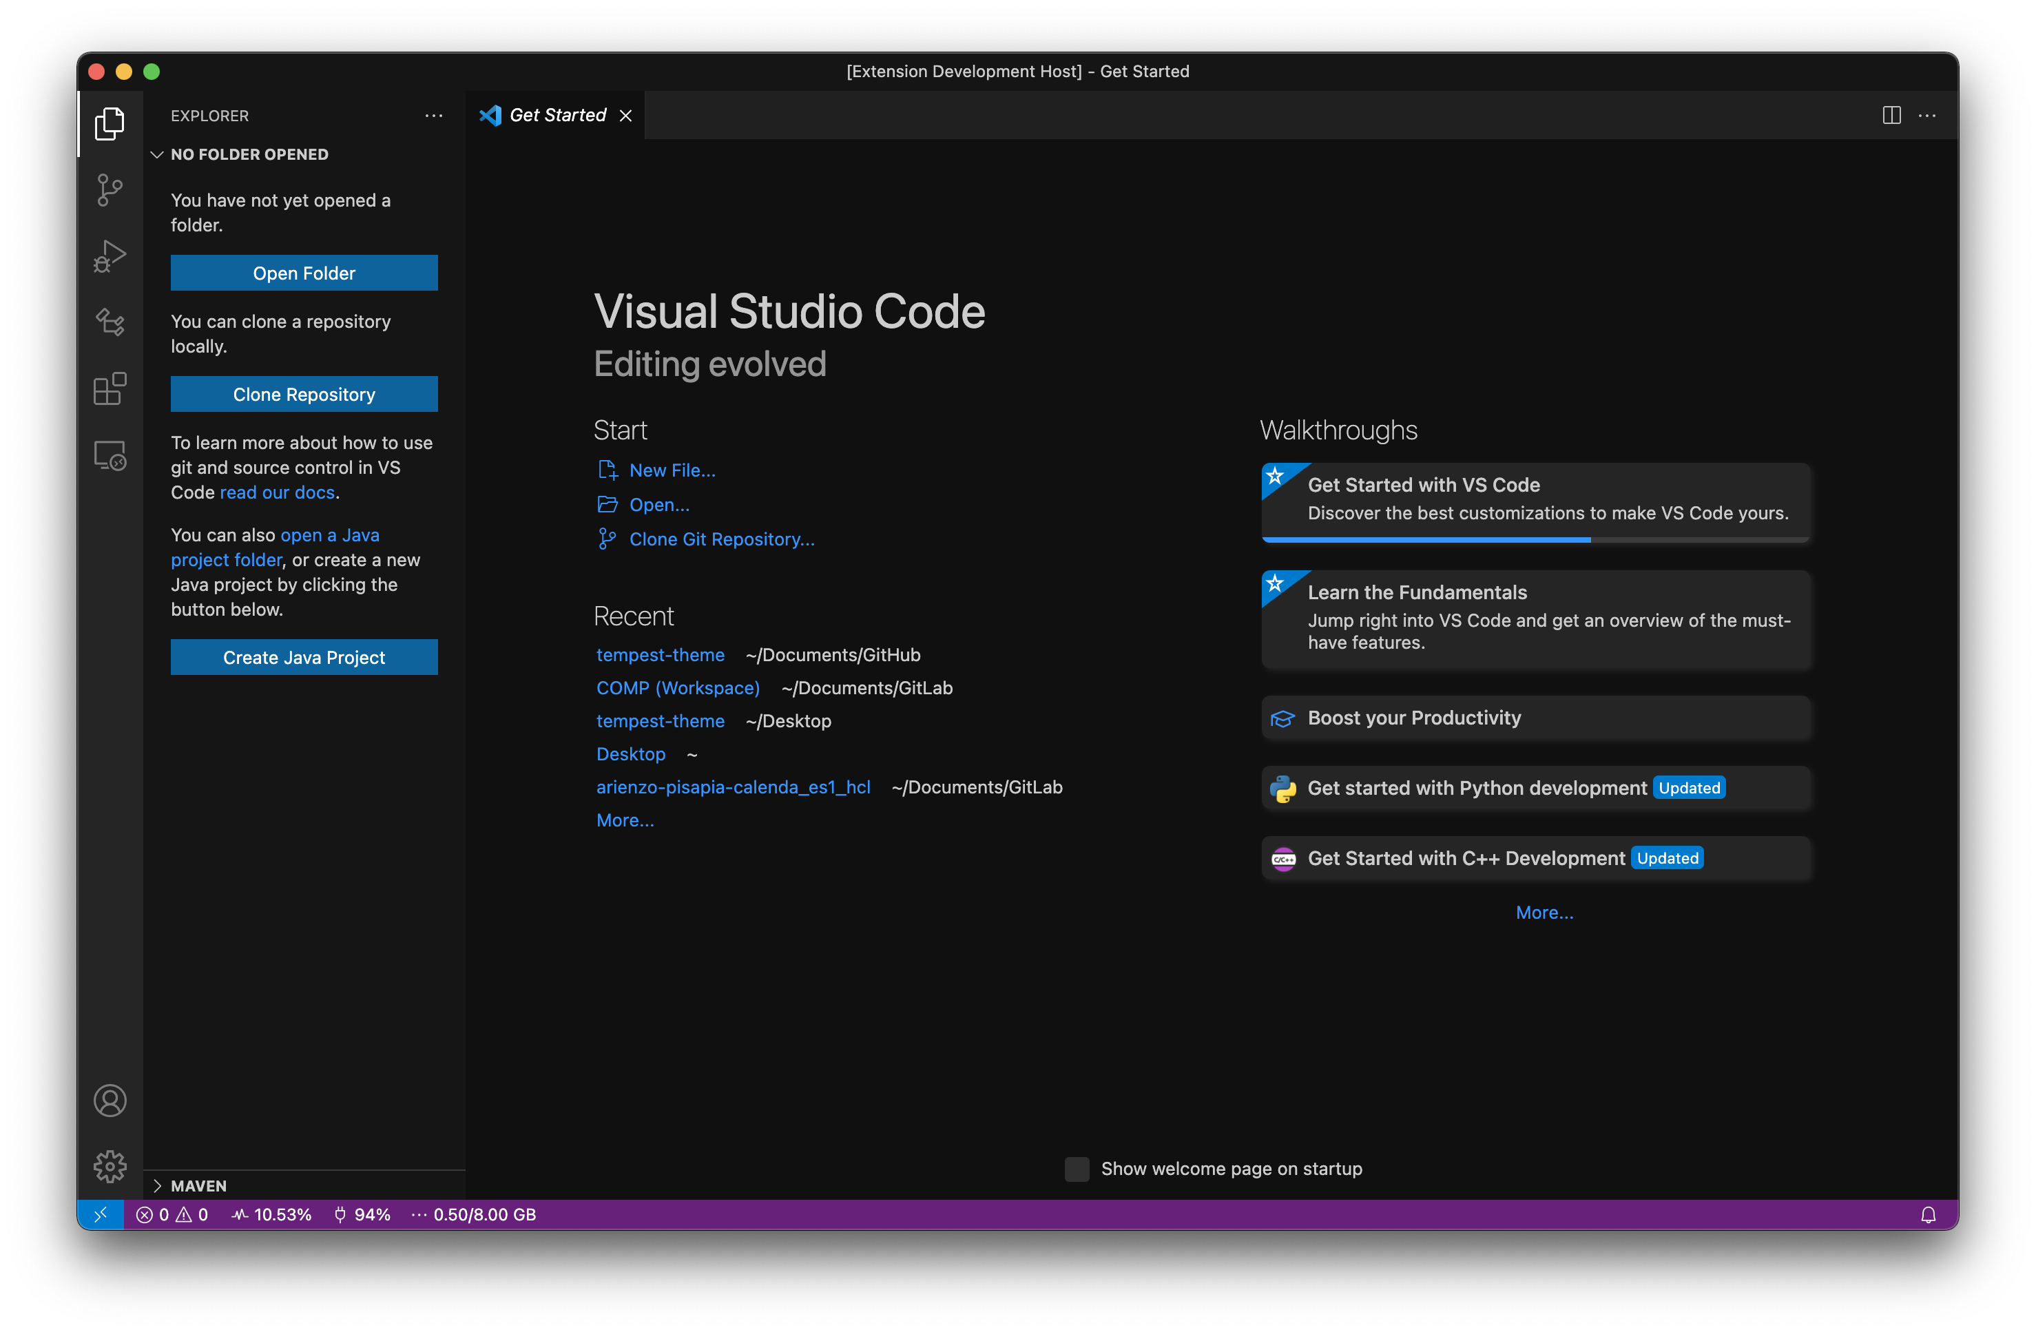Click the Updated badge on Python walkthrough

1689,788
